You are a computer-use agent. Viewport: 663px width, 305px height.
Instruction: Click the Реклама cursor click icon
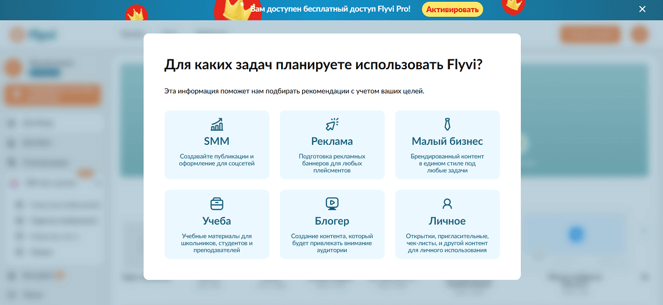coord(332,125)
